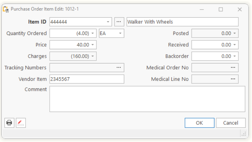The image size is (252, 142).
Task: Expand the Charges dropdown arrow
Action: (x=93, y=56)
